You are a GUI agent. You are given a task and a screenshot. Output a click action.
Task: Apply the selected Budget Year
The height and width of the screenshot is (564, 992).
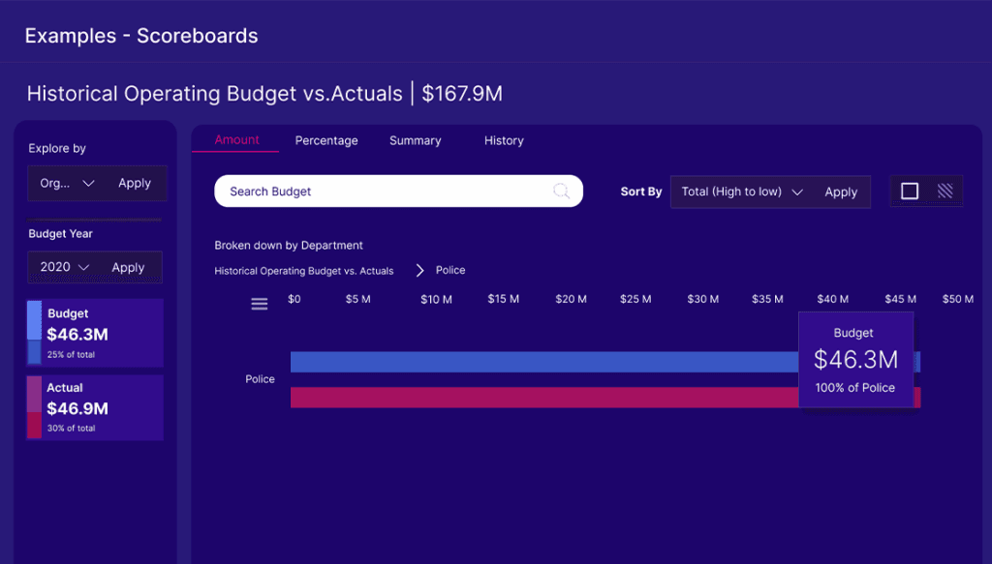click(128, 267)
